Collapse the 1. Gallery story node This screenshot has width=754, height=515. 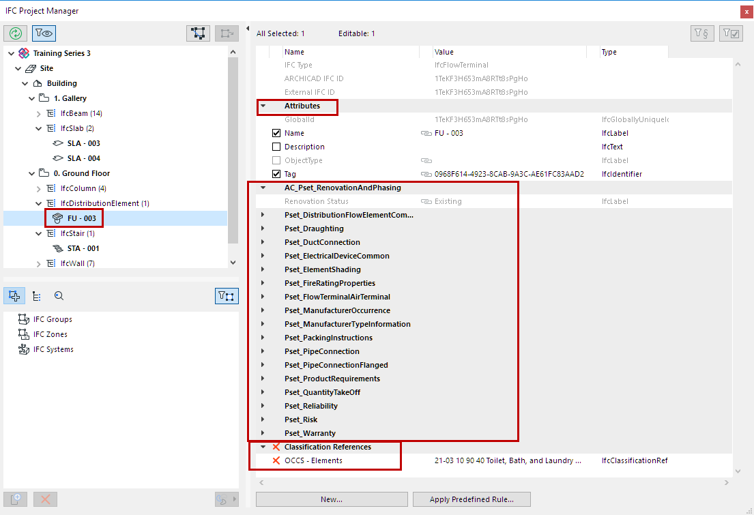(32, 98)
